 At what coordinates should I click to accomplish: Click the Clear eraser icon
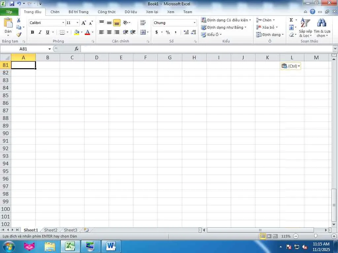291,35
